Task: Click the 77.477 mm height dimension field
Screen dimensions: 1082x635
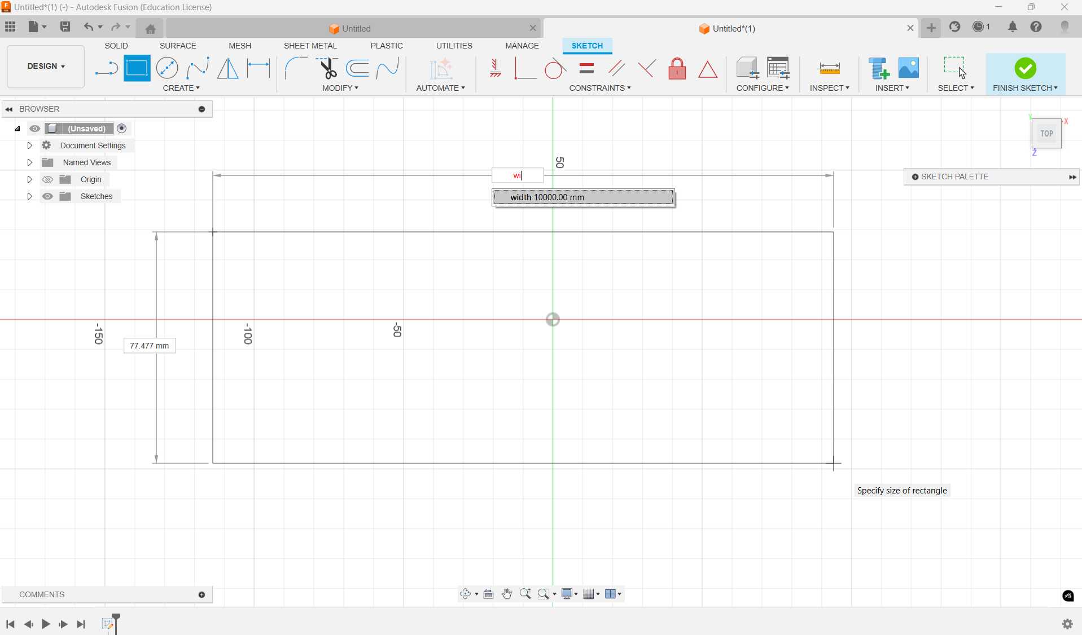Action: (x=150, y=346)
